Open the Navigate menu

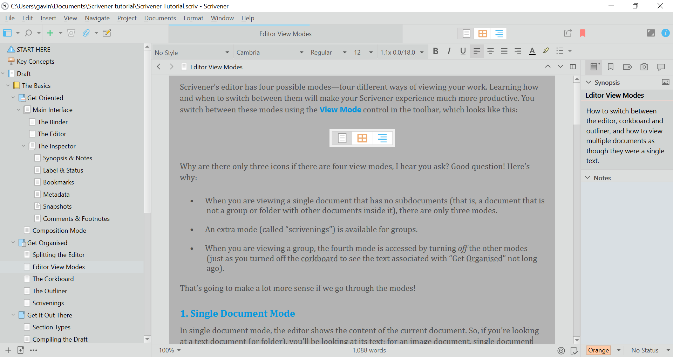pos(97,18)
